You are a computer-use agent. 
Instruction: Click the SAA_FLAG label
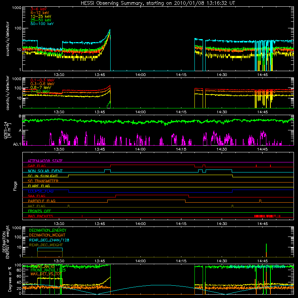point(37,196)
